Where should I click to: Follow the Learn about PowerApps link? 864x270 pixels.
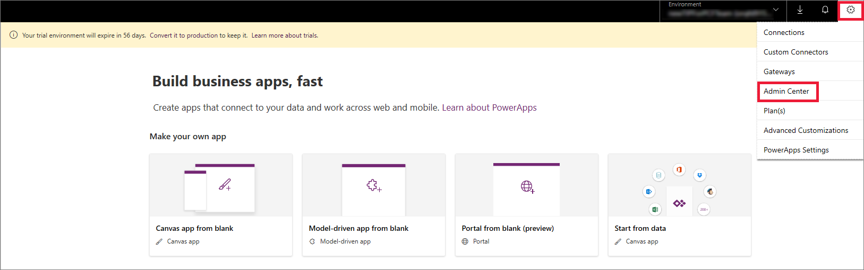point(489,107)
